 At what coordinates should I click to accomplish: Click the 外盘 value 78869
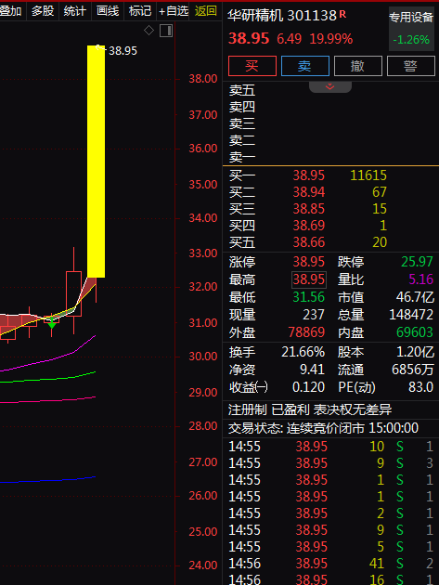tap(306, 332)
